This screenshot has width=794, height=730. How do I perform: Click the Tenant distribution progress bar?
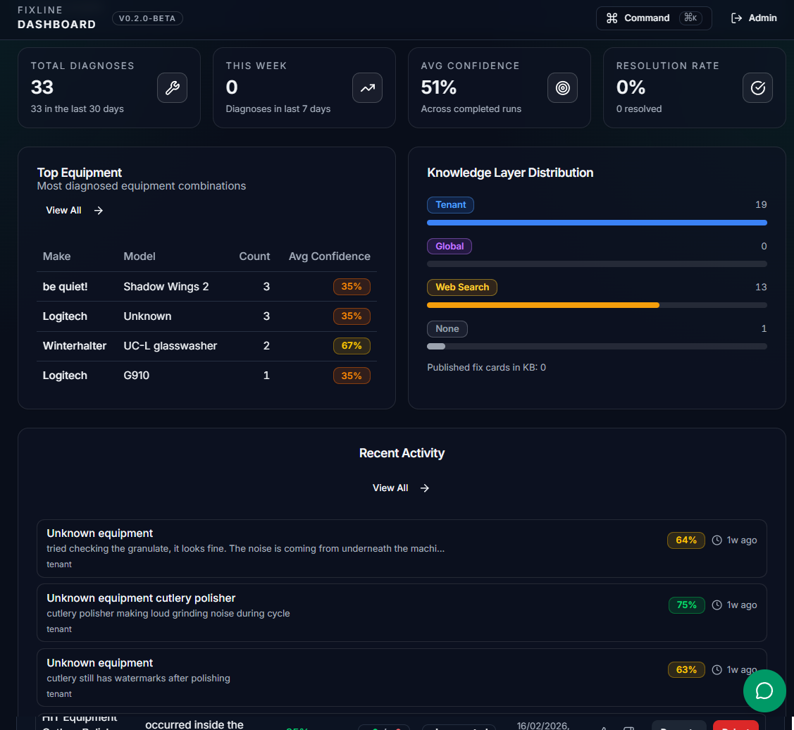click(x=597, y=222)
